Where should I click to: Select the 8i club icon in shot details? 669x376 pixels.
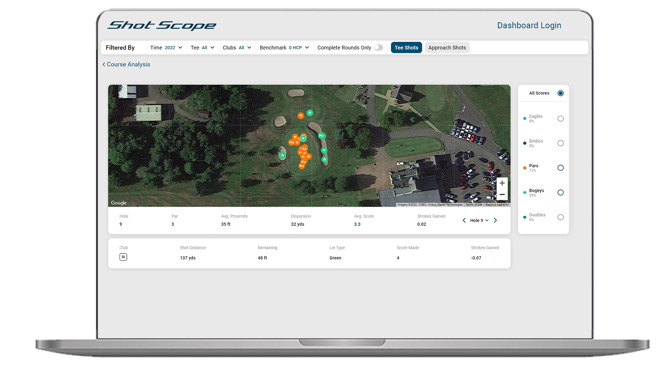click(123, 257)
